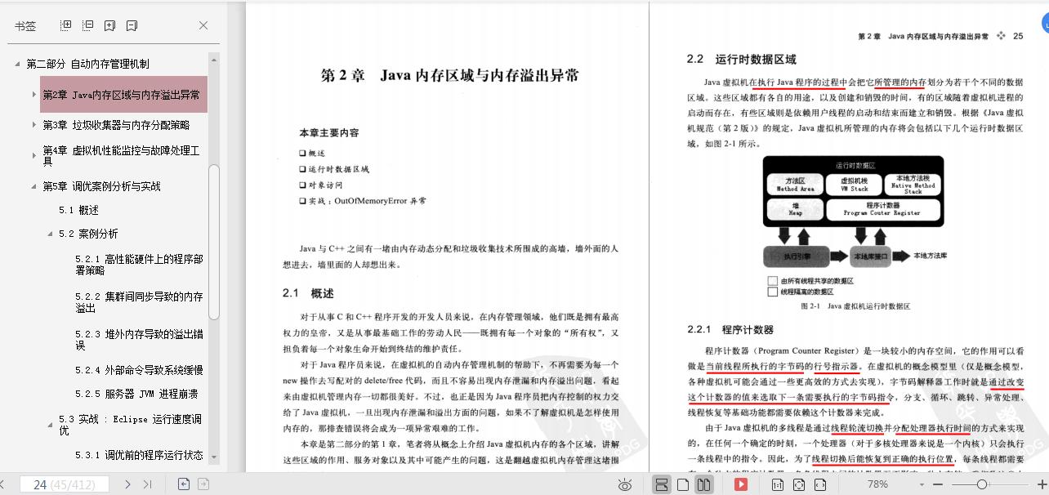This screenshot has height=495, width=1049.
Task: Click the bookmark panel scrollbar down arrow
Action: [x=214, y=458]
